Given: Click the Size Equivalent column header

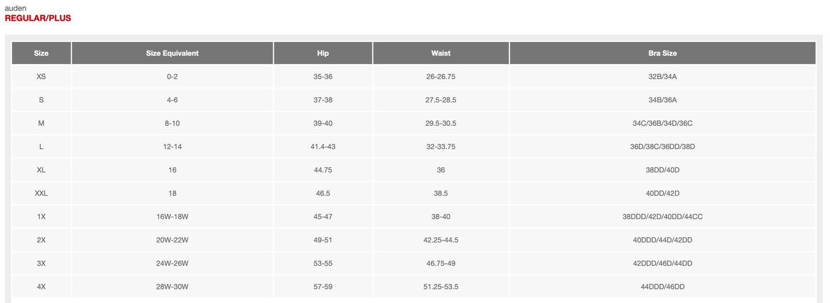Looking at the screenshot, I should click(x=172, y=53).
